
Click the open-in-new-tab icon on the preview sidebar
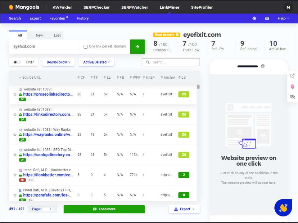(x=292, y=75)
